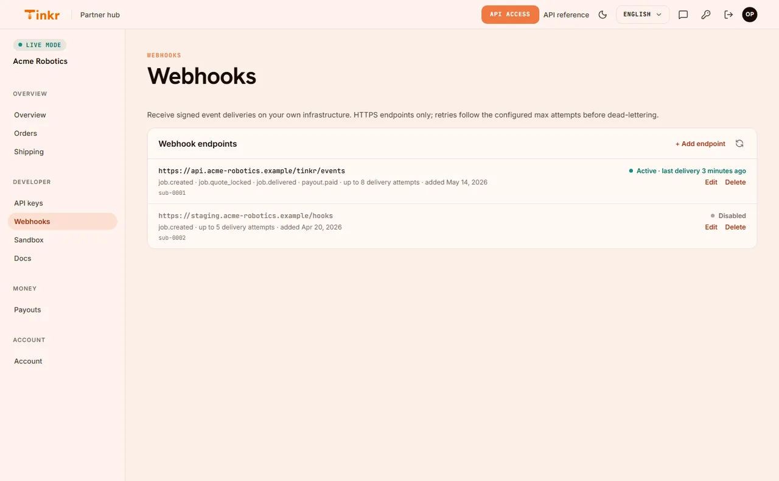Click the LIVE MODE badge
Image resolution: width=779 pixels, height=481 pixels.
(x=40, y=45)
